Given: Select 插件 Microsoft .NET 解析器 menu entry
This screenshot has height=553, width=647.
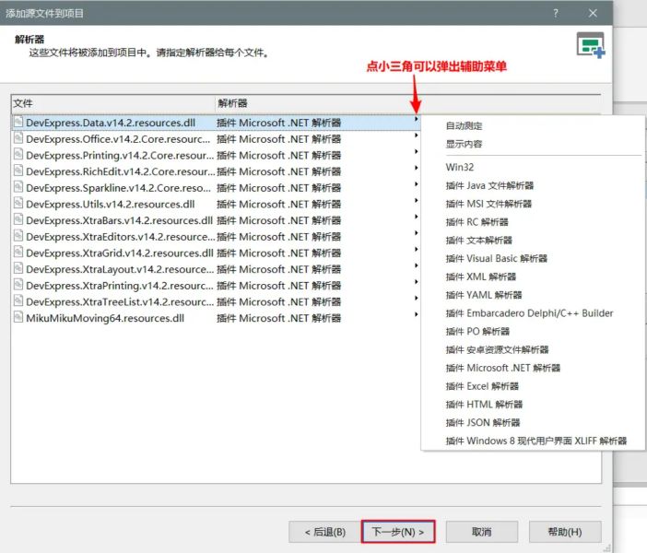Looking at the screenshot, I should pos(502,368).
